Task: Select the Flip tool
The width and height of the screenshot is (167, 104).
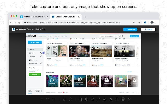Action: pos(87,99)
